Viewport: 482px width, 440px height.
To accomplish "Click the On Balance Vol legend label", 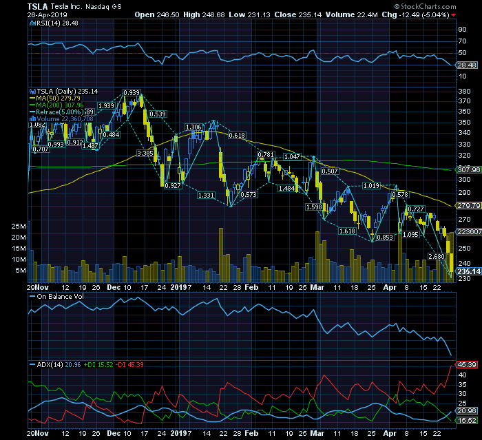I will point(61,297).
